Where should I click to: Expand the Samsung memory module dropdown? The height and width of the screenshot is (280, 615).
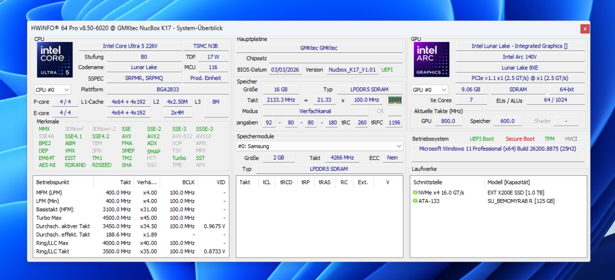[x=319, y=146]
